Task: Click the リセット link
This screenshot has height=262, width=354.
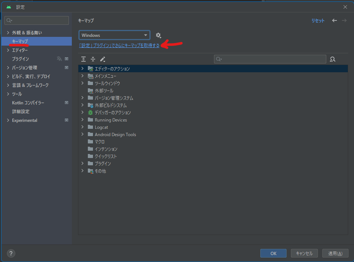Action: coord(318,20)
